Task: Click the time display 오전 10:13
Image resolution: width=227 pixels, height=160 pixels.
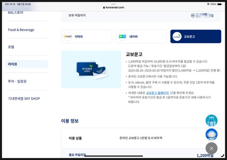Action: (10, 4)
